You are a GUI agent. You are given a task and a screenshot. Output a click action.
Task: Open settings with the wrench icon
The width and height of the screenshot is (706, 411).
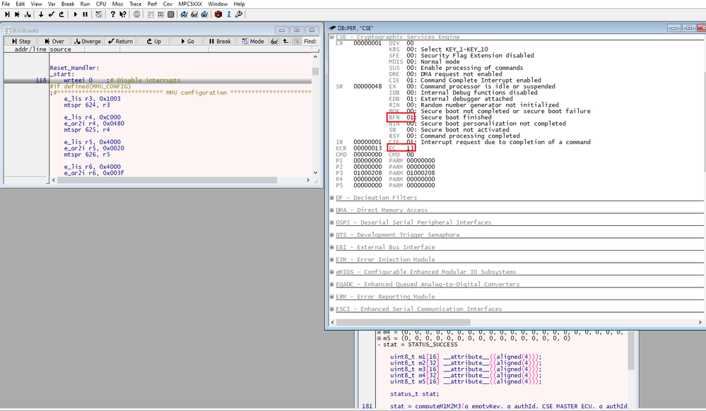pyautogui.click(x=239, y=14)
